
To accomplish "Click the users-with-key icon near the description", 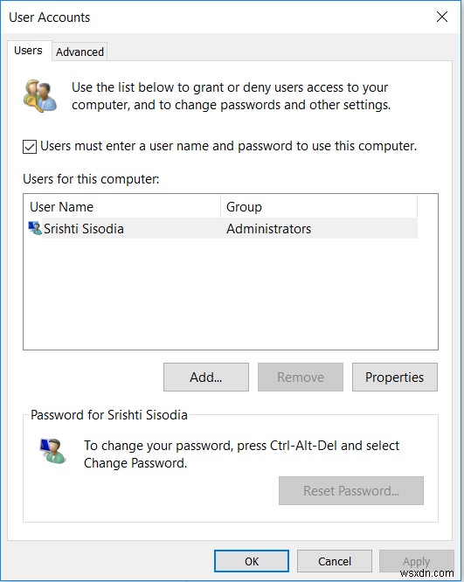I will (x=40, y=96).
